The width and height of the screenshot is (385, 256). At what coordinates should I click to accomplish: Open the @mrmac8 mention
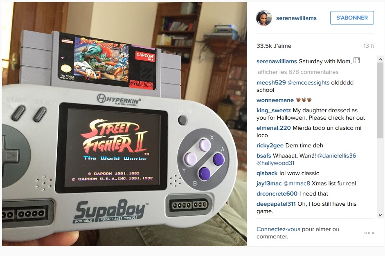[297, 183]
